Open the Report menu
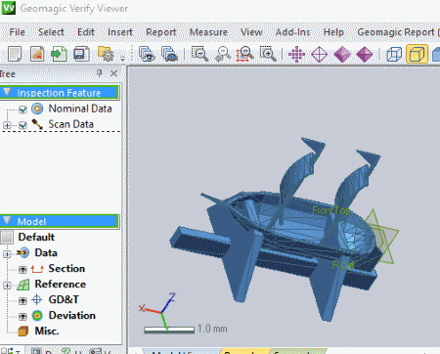Image resolution: width=440 pixels, height=354 pixels. 160,32
